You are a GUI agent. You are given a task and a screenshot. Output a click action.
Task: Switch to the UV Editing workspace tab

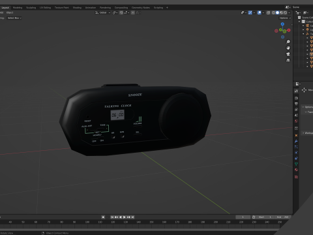pyautogui.click(x=45, y=7)
